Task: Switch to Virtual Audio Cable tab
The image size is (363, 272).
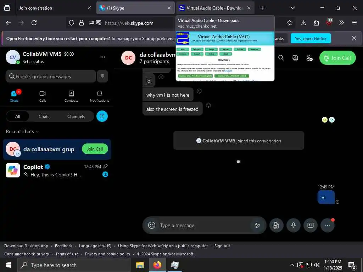Action: pos(214,8)
